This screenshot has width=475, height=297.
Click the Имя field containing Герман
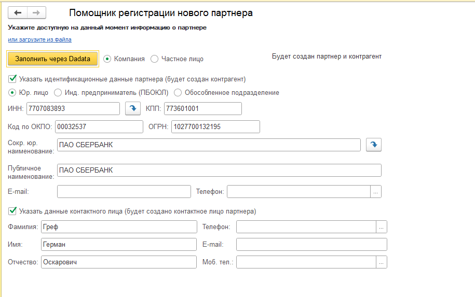[x=119, y=244]
